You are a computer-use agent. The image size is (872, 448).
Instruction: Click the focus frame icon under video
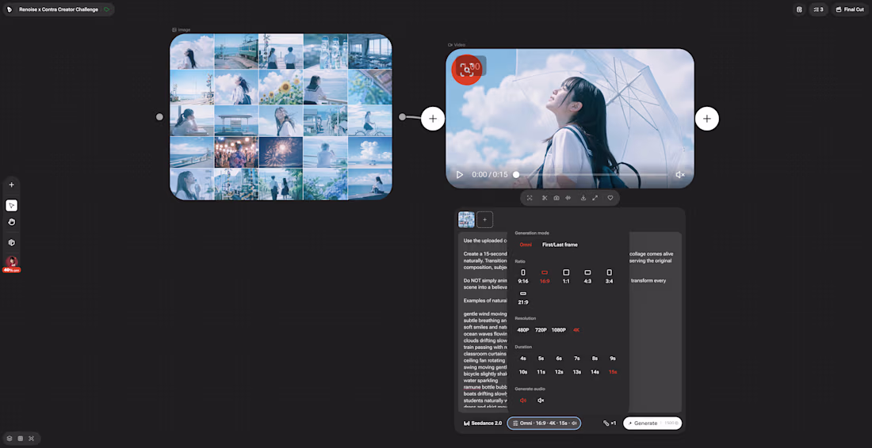[530, 198]
